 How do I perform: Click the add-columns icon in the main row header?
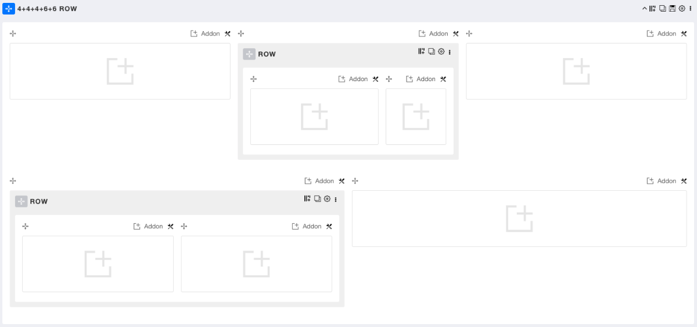click(652, 9)
